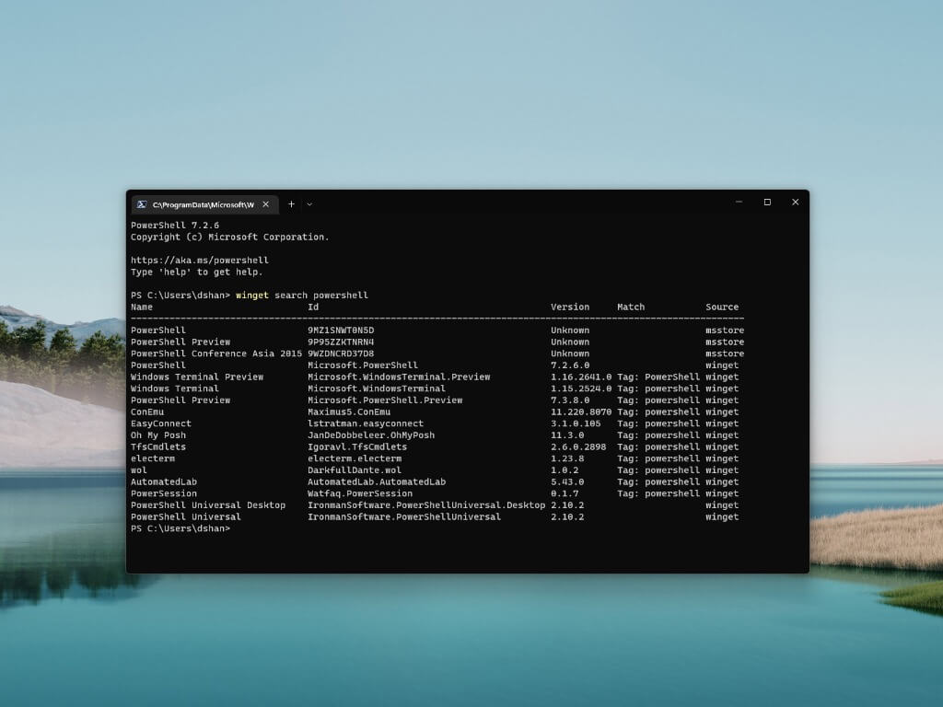Viewport: 943px width, 707px height.
Task: Click 'AutomatedLab.AutomatedLab' Id
Action: click(377, 481)
